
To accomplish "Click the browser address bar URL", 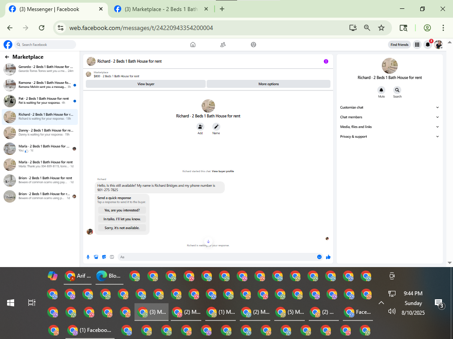I will pyautogui.click(x=141, y=28).
